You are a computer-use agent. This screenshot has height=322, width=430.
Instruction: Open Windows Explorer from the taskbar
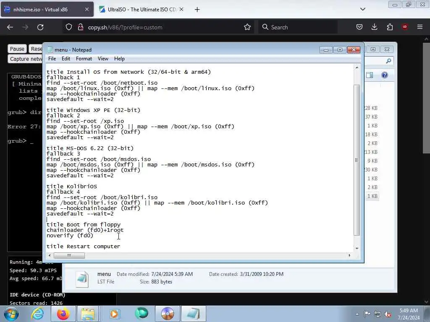pos(88,314)
